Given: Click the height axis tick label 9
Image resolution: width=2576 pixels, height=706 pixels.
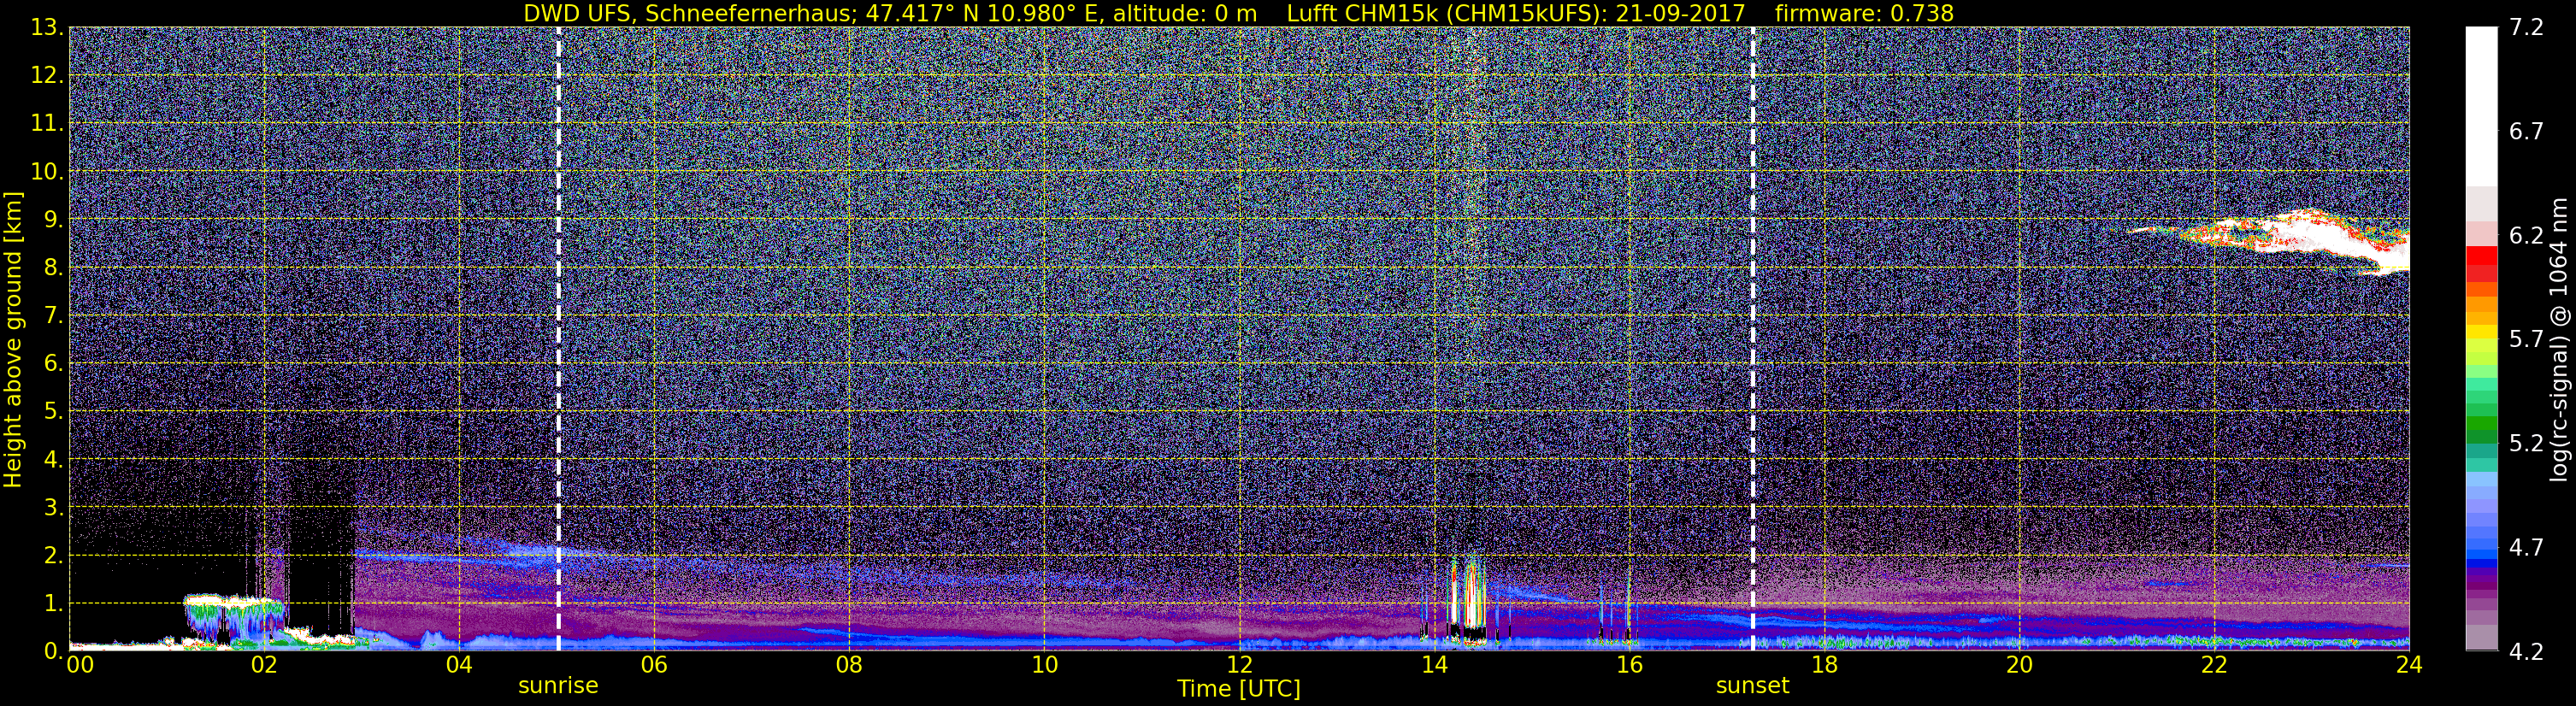Looking at the screenshot, I should (53, 220).
